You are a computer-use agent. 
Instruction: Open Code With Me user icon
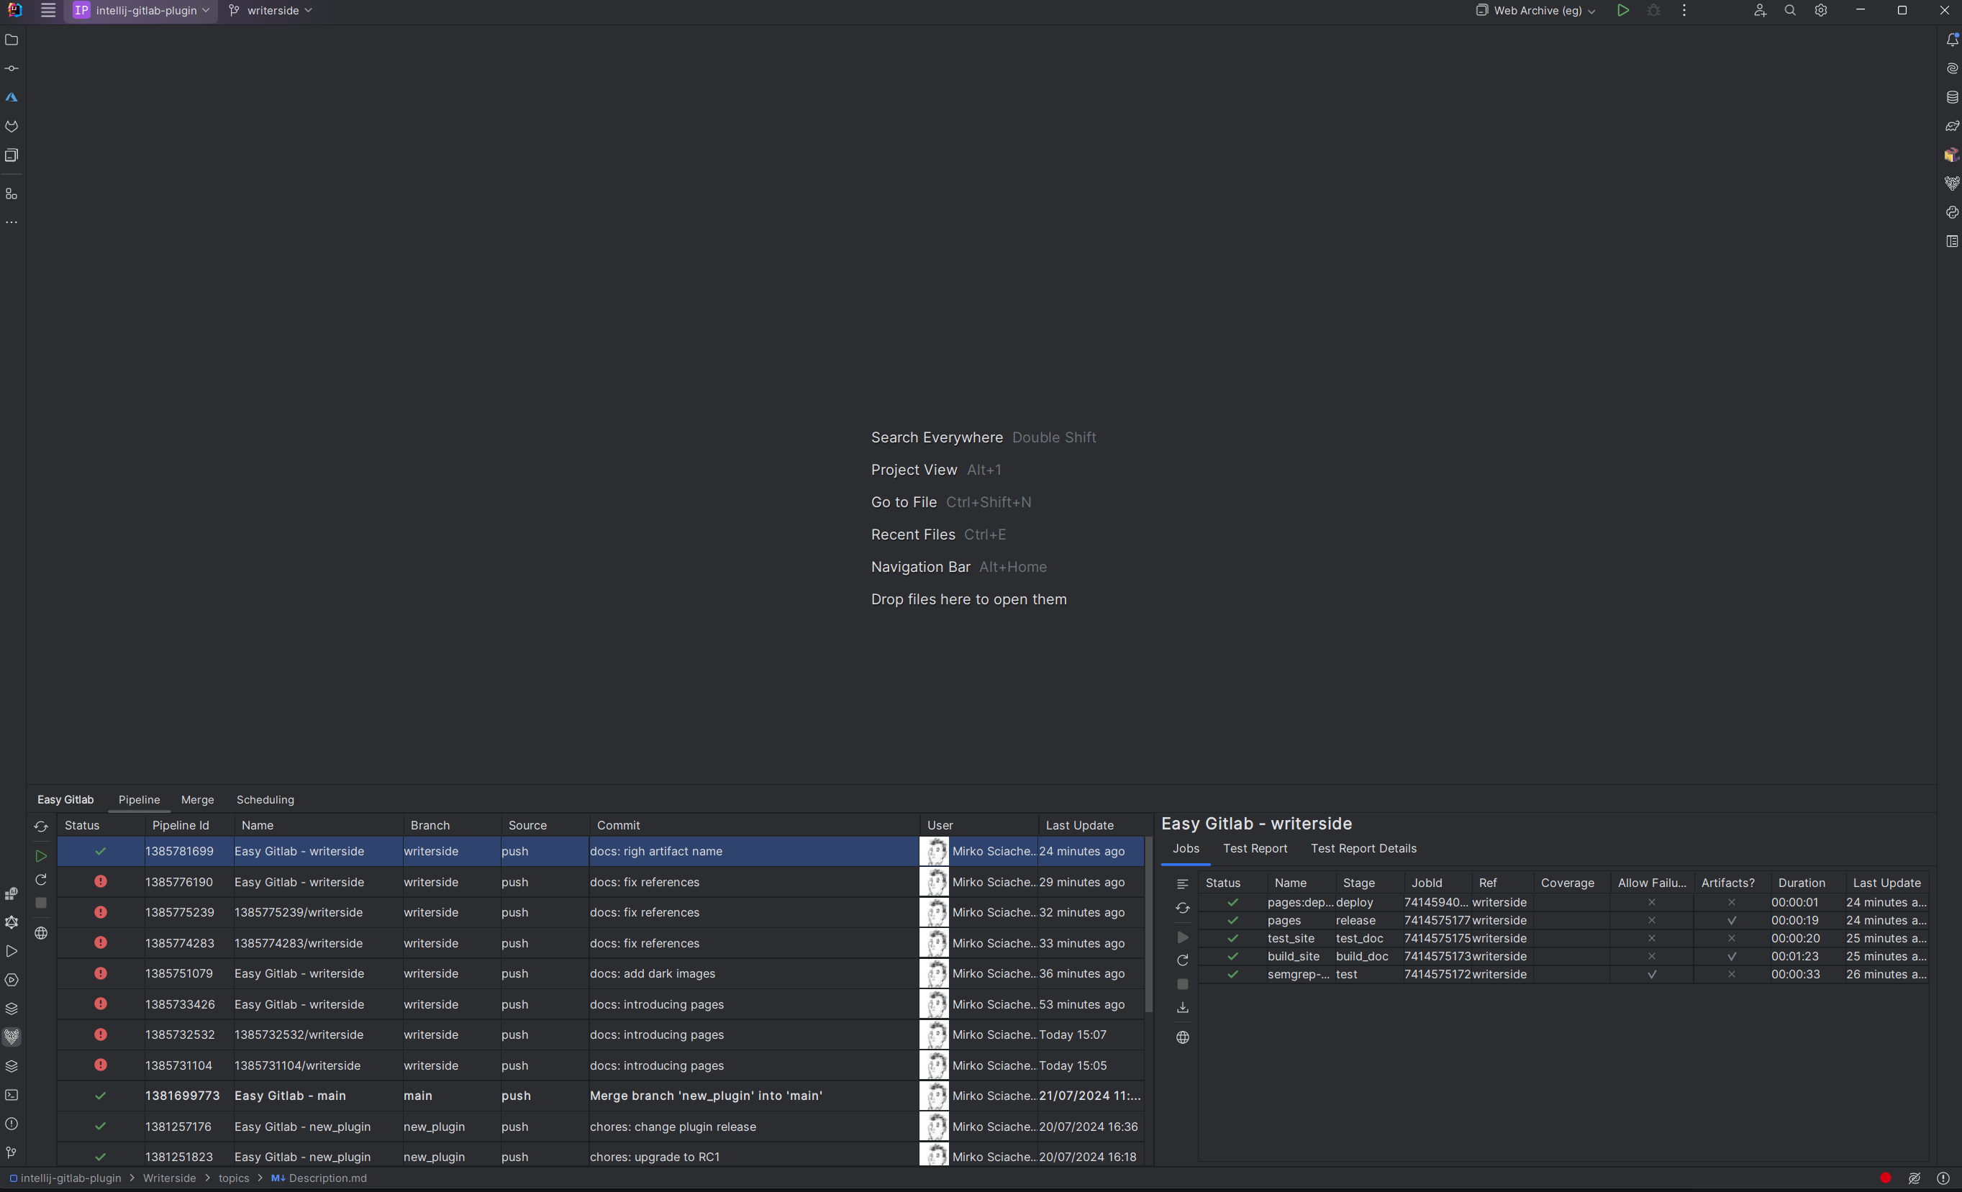coord(1760,10)
